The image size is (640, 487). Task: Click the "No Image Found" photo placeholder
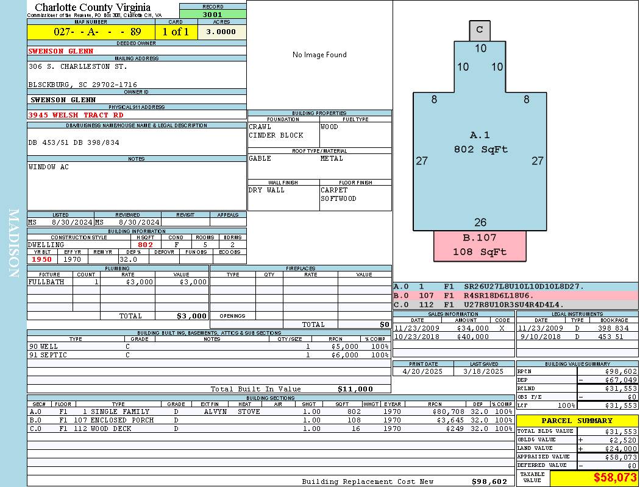319,55
